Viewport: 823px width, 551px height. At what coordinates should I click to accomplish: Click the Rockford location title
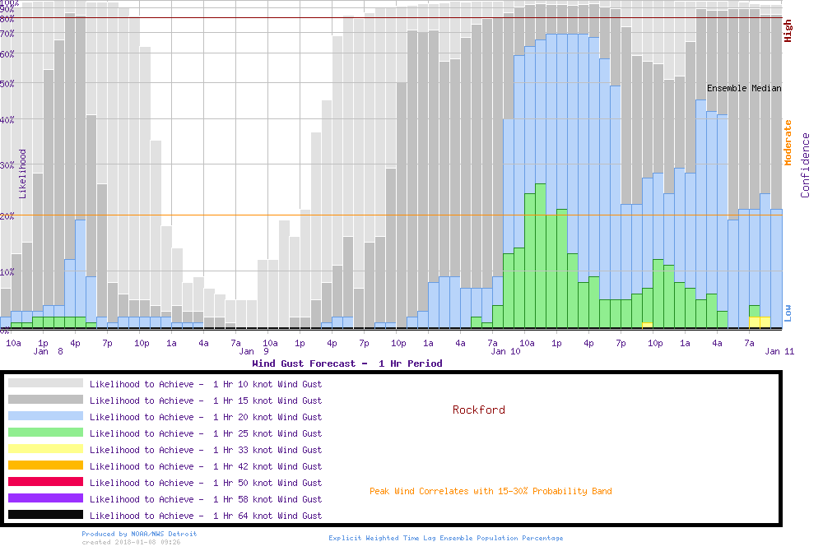click(x=478, y=410)
